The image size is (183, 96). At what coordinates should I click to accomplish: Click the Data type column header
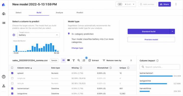click(x=55, y=68)
